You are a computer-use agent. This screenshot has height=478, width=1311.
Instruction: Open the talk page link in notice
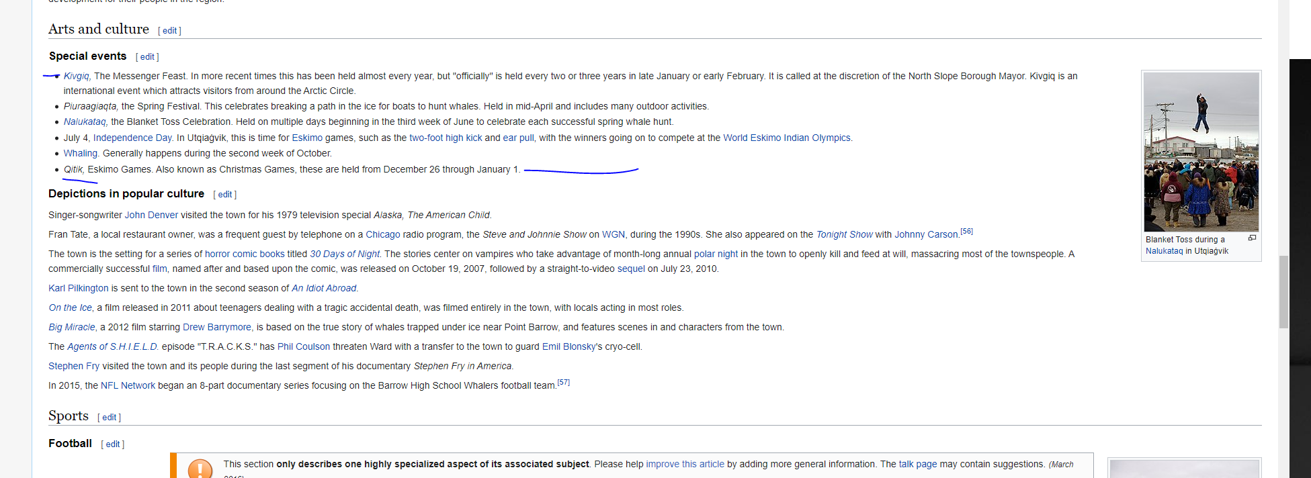(x=918, y=464)
